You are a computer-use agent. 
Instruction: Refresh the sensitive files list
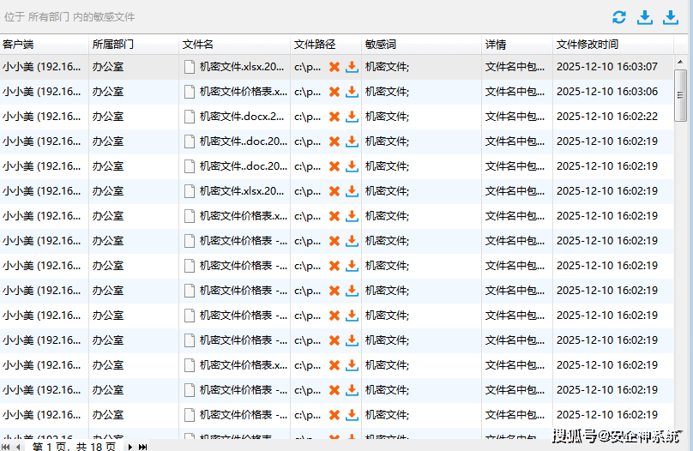coord(618,17)
